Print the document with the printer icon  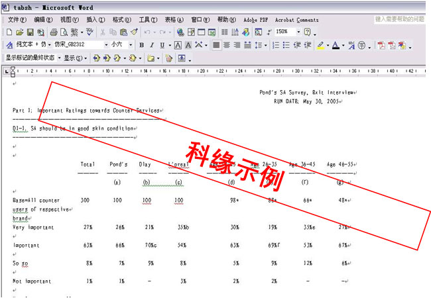pyautogui.click(x=54, y=32)
